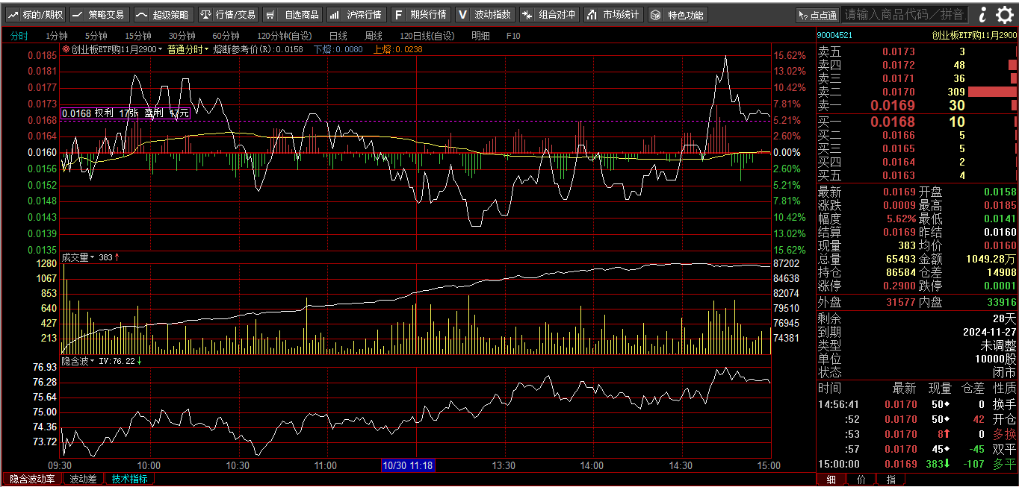Switch to the 日线 daily chart period
1019x487 pixels.
pos(338,36)
